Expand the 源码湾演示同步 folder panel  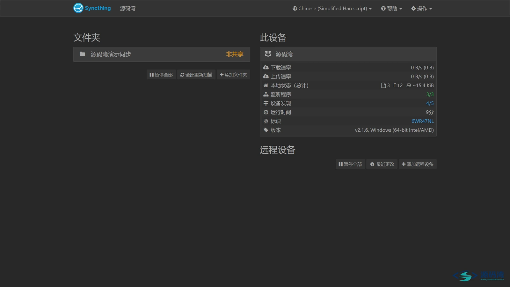[x=162, y=54]
